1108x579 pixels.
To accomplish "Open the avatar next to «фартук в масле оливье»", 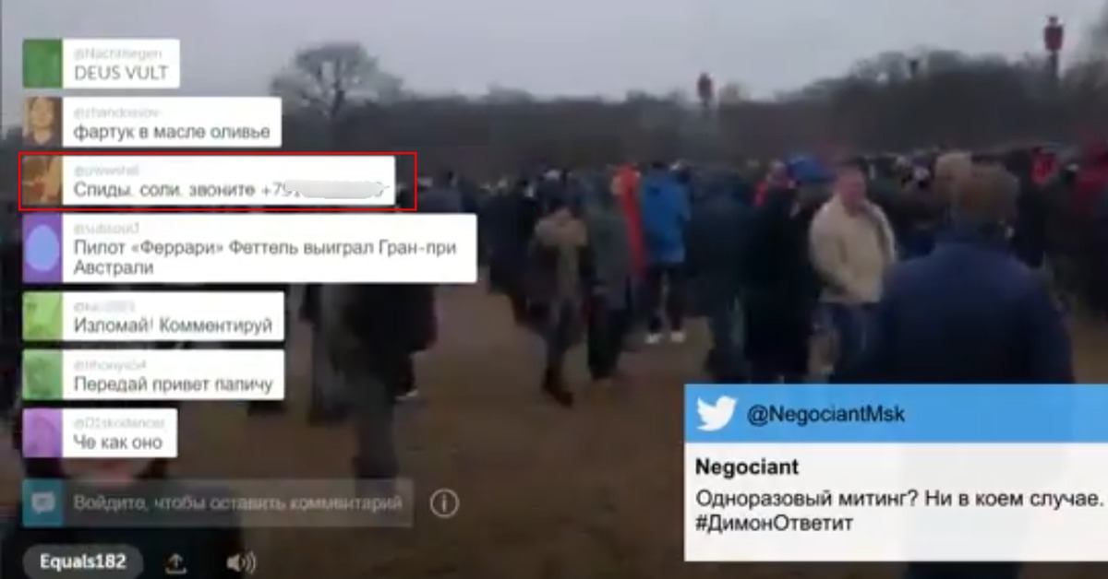I will tap(42, 123).
